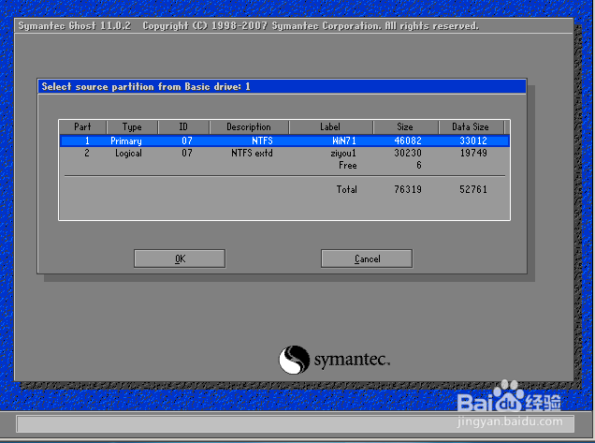
Task: Click the Label column header
Action: (x=330, y=126)
